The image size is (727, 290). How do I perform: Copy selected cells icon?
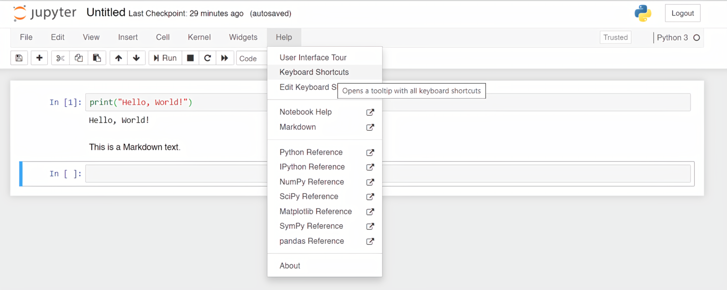click(79, 58)
